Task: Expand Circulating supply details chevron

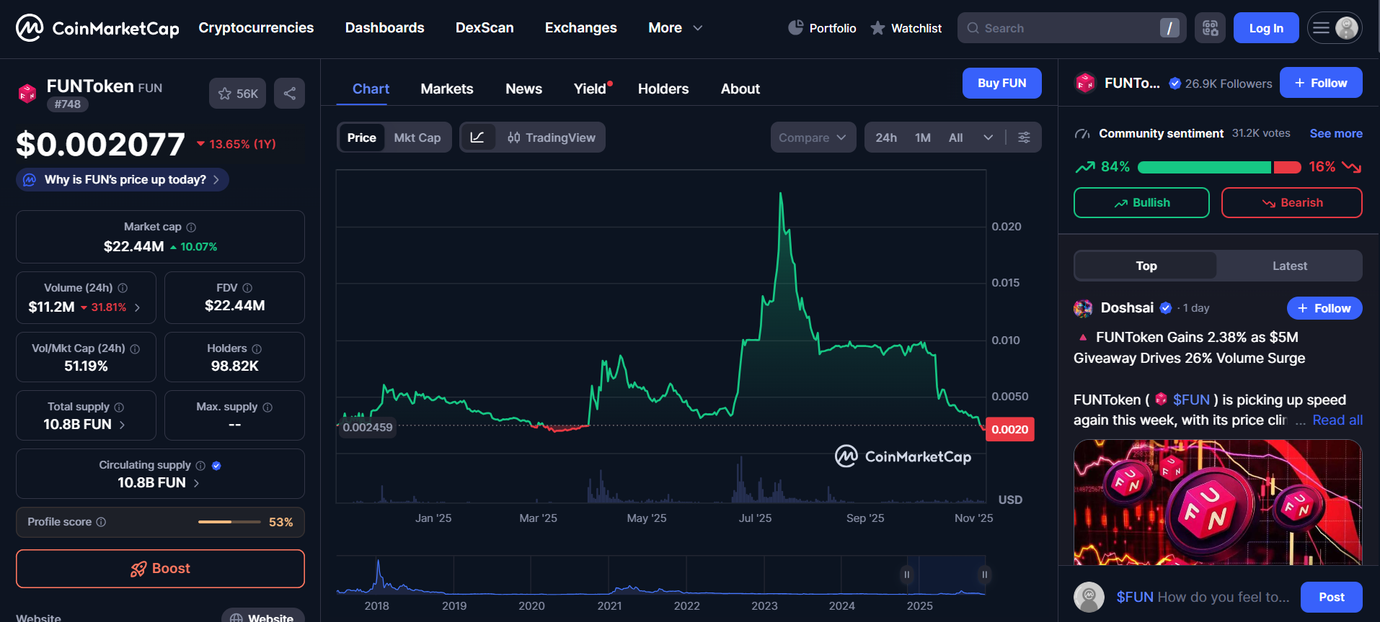Action: point(196,483)
